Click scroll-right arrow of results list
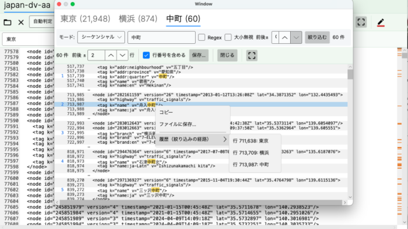408x229 pixels. (345, 202)
